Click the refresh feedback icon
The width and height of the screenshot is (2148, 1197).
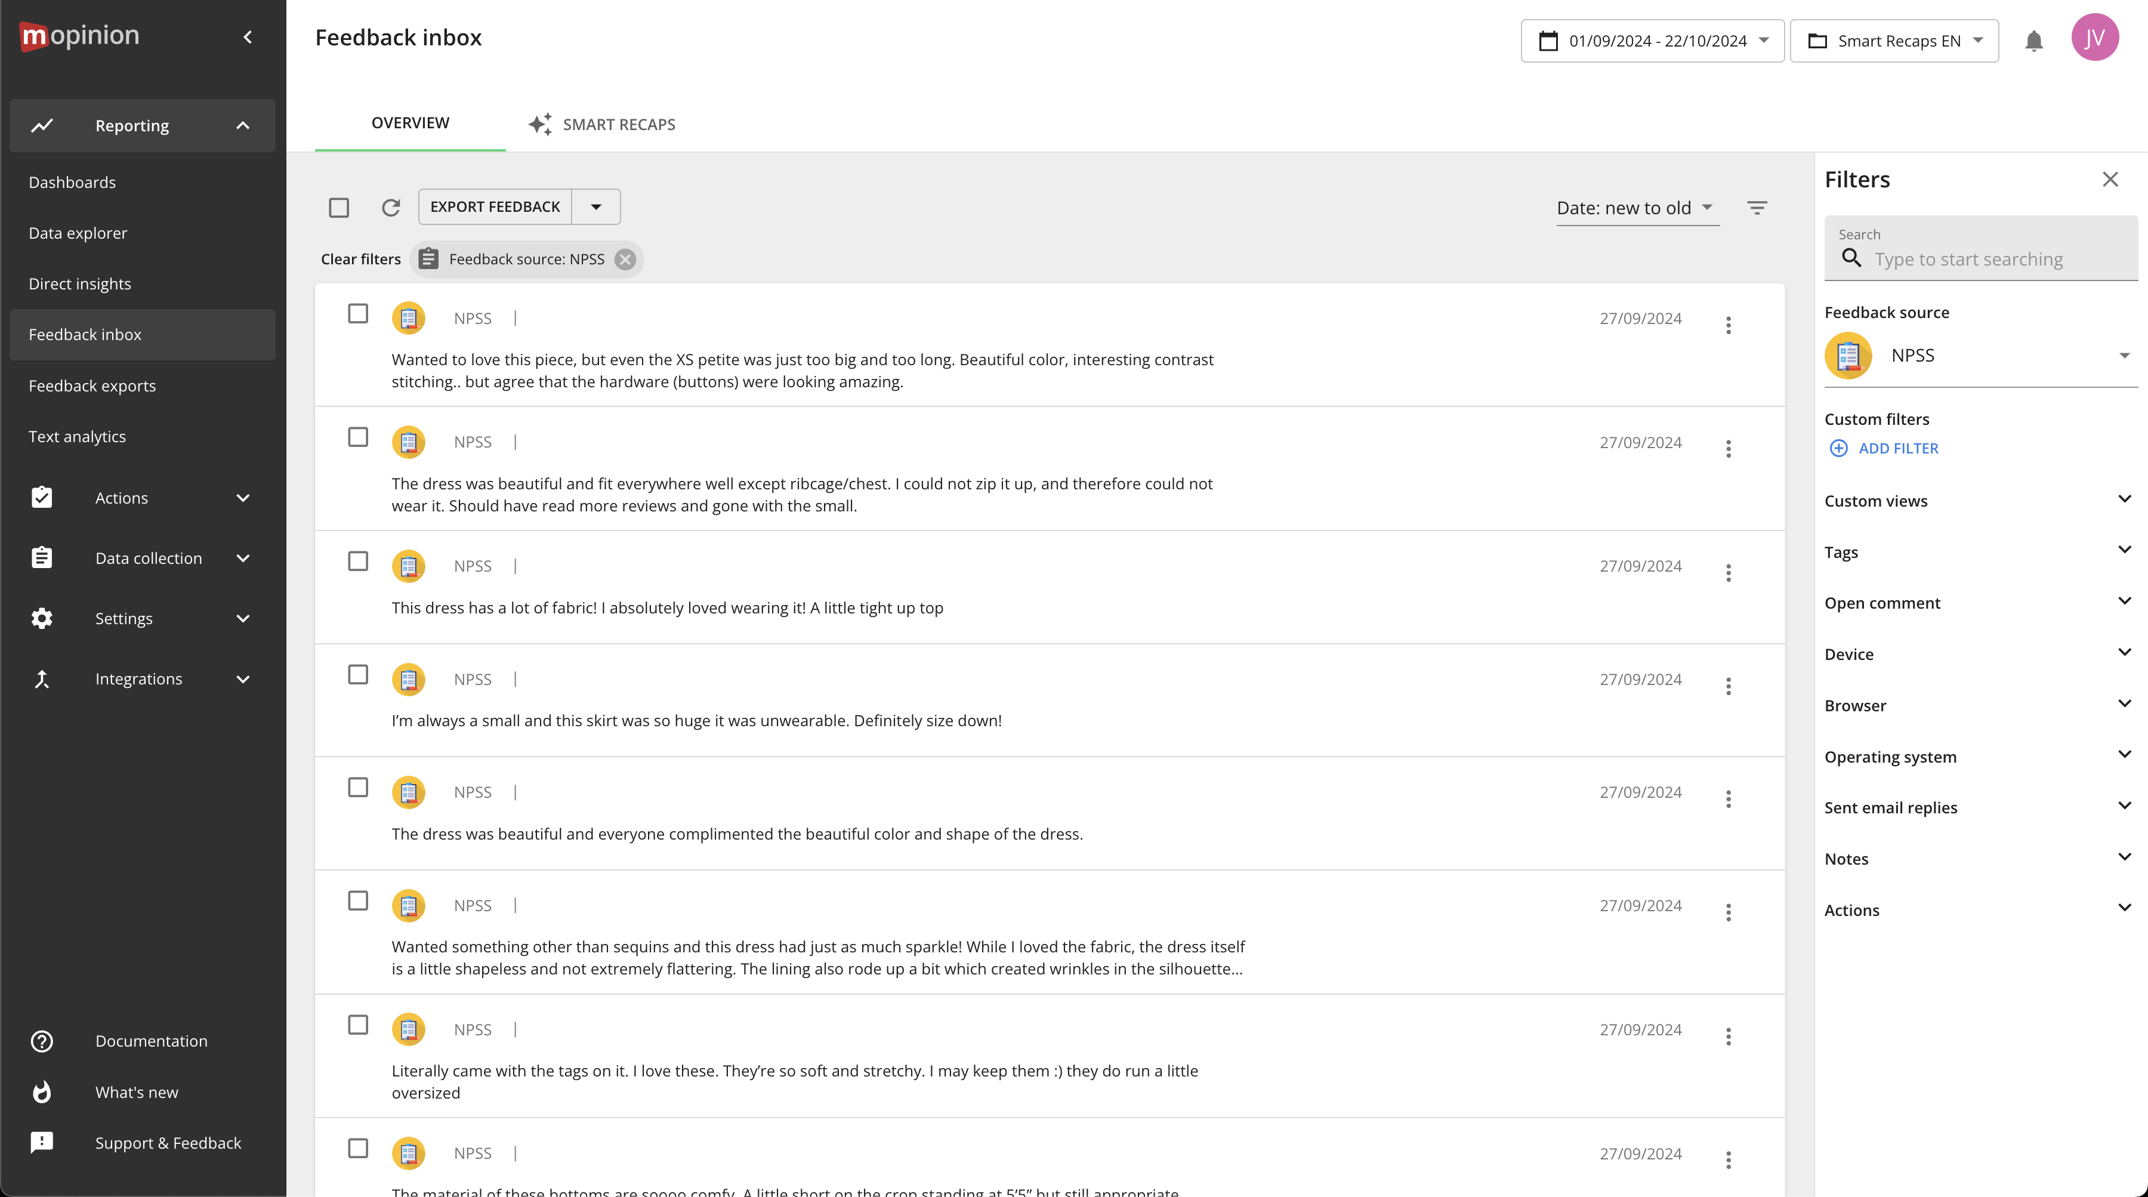point(390,207)
